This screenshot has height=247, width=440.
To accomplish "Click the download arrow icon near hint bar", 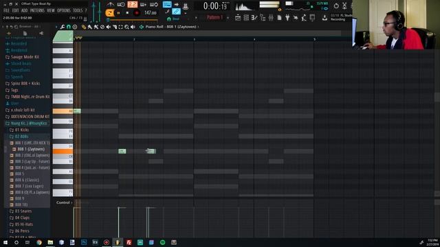I will tap(324, 18).
